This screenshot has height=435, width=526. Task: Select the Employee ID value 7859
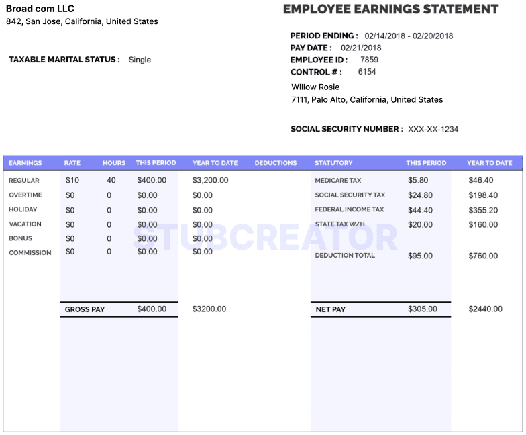(x=369, y=60)
